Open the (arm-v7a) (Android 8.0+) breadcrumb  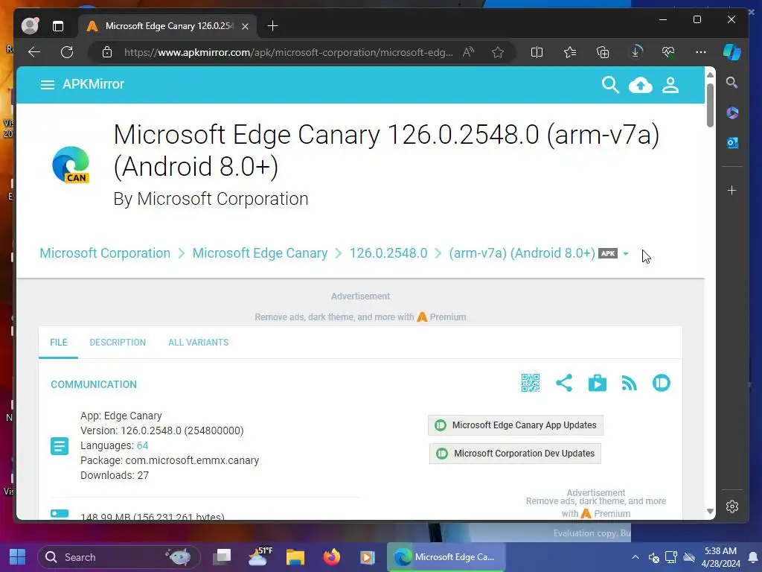[x=522, y=253]
